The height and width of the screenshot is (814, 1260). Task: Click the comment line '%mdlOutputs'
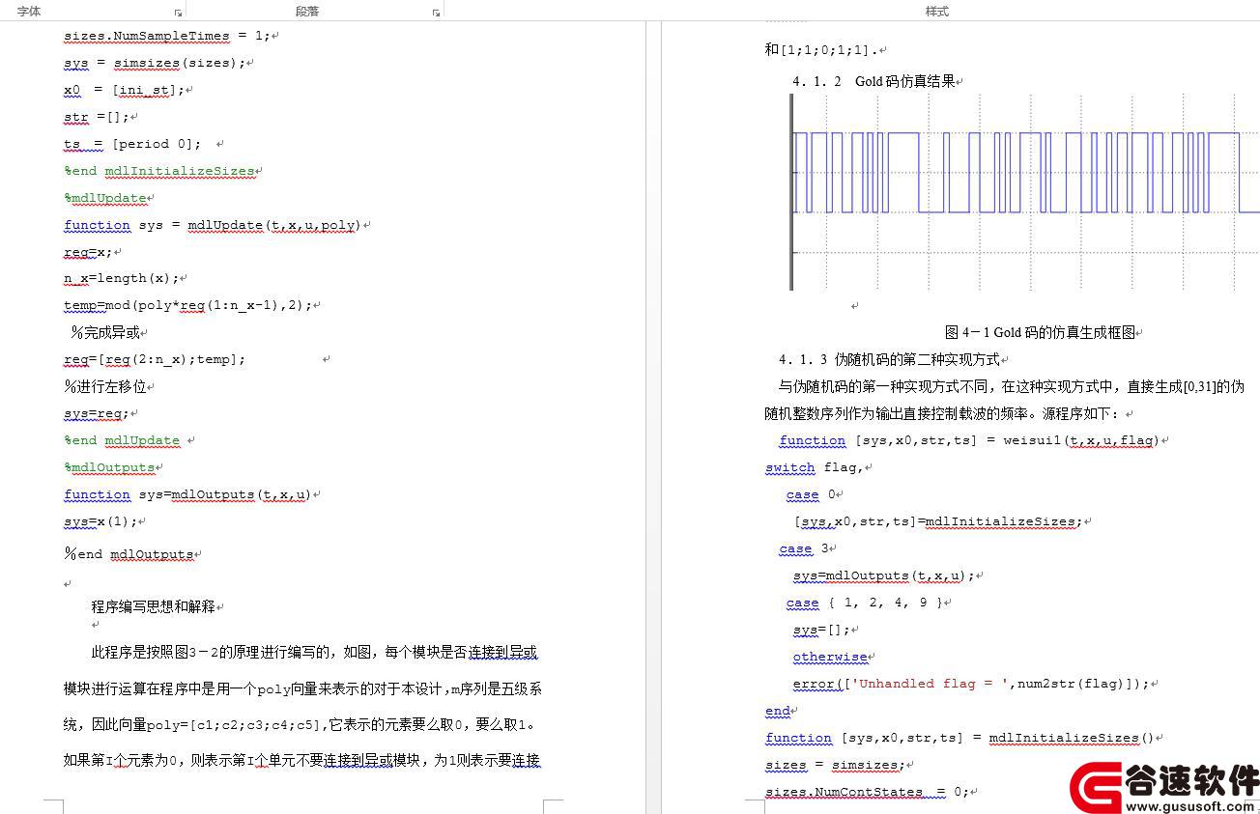(109, 467)
